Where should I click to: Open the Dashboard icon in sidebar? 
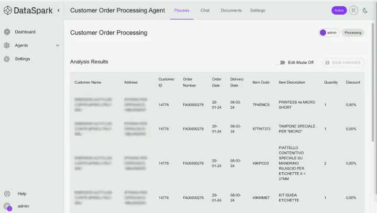click(x=7, y=32)
